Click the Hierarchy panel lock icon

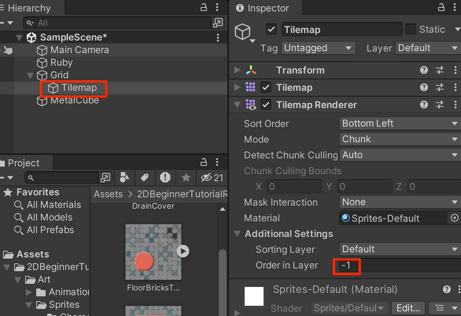coord(203,7)
